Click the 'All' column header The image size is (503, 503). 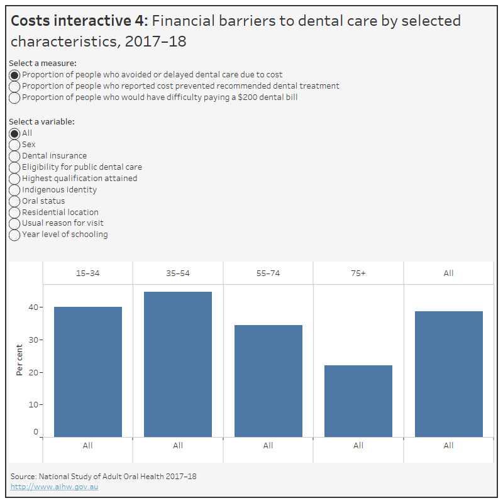pyautogui.click(x=448, y=273)
